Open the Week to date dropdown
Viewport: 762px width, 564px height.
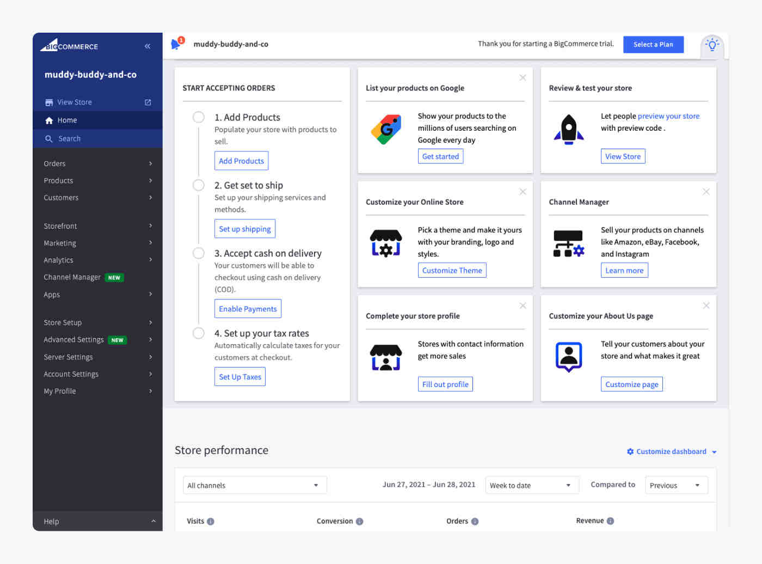point(531,485)
